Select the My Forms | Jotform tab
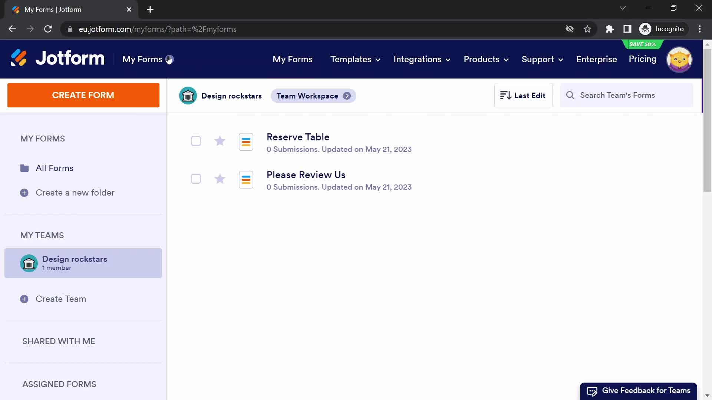The image size is (712, 400). coord(71,10)
